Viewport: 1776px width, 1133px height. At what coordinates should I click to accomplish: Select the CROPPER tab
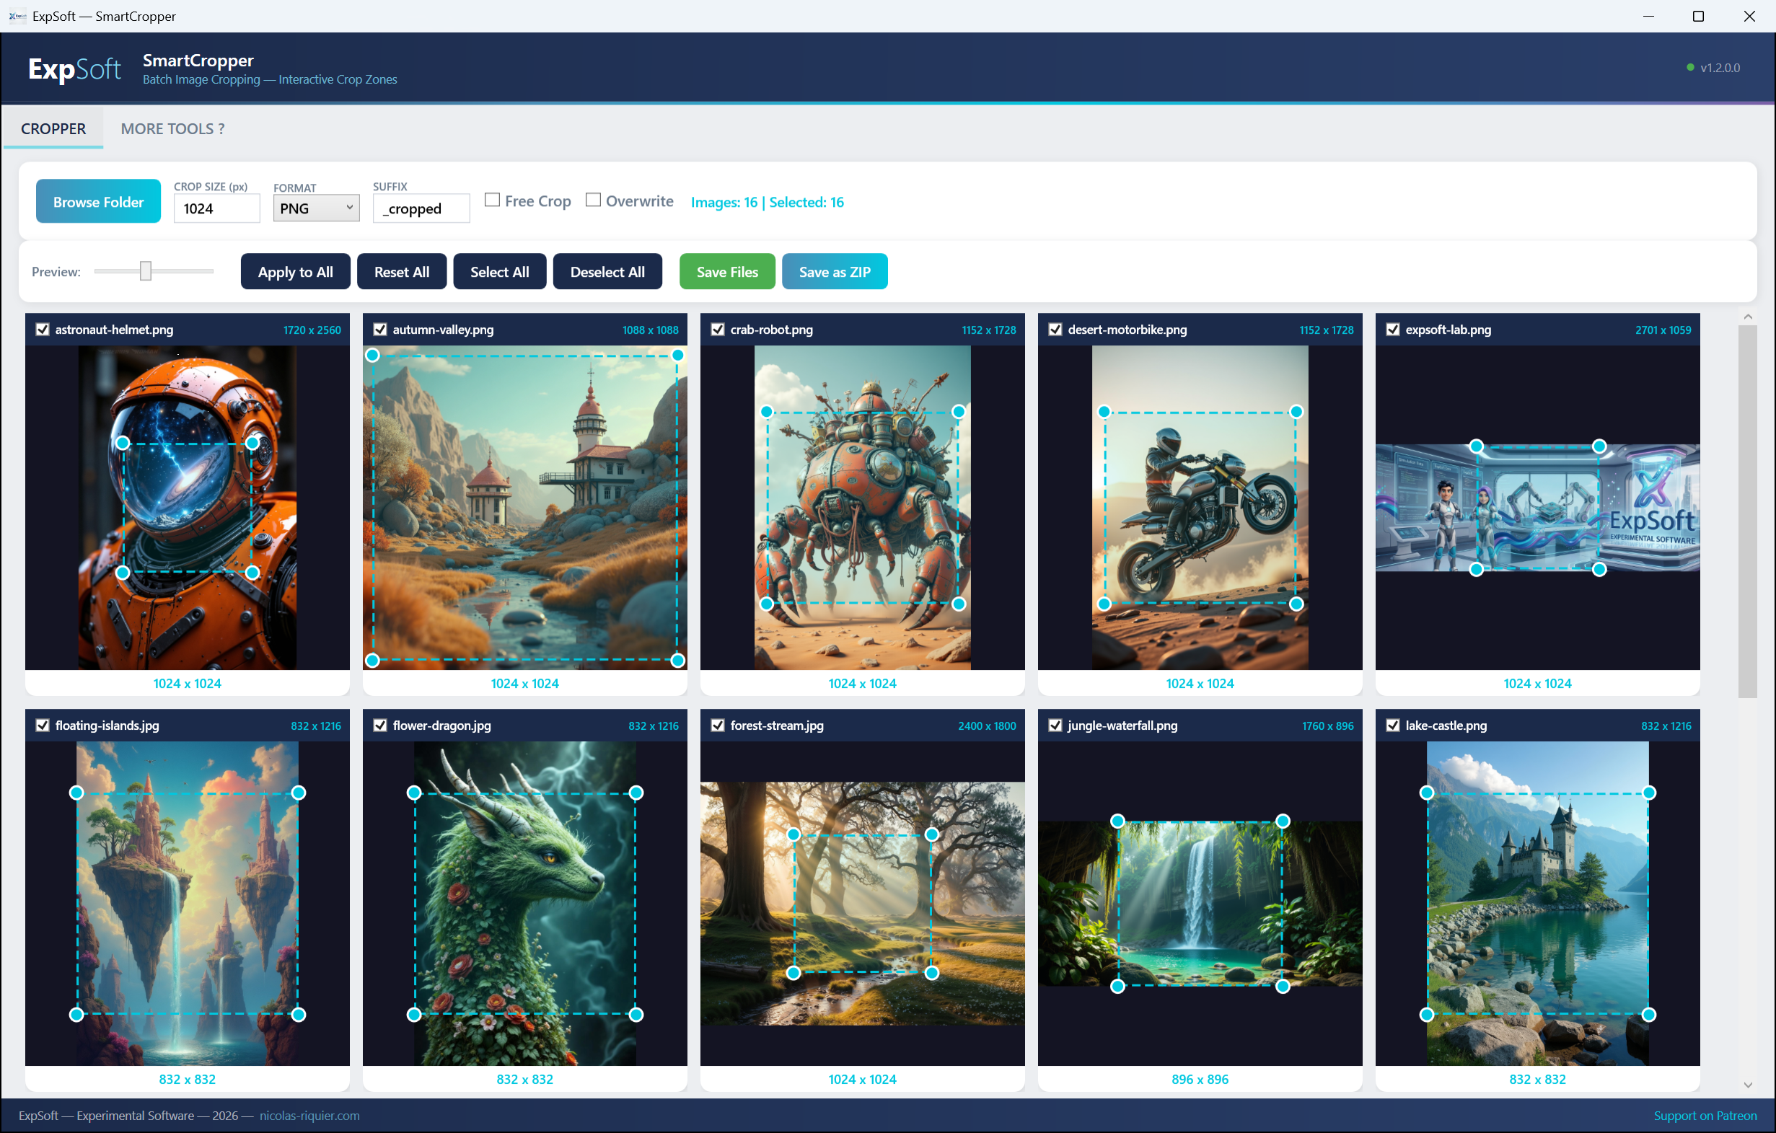pyautogui.click(x=53, y=129)
